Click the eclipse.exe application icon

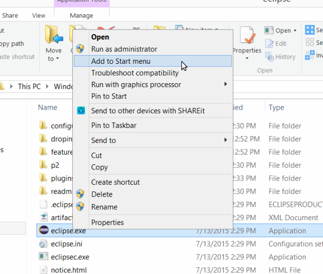(x=44, y=230)
